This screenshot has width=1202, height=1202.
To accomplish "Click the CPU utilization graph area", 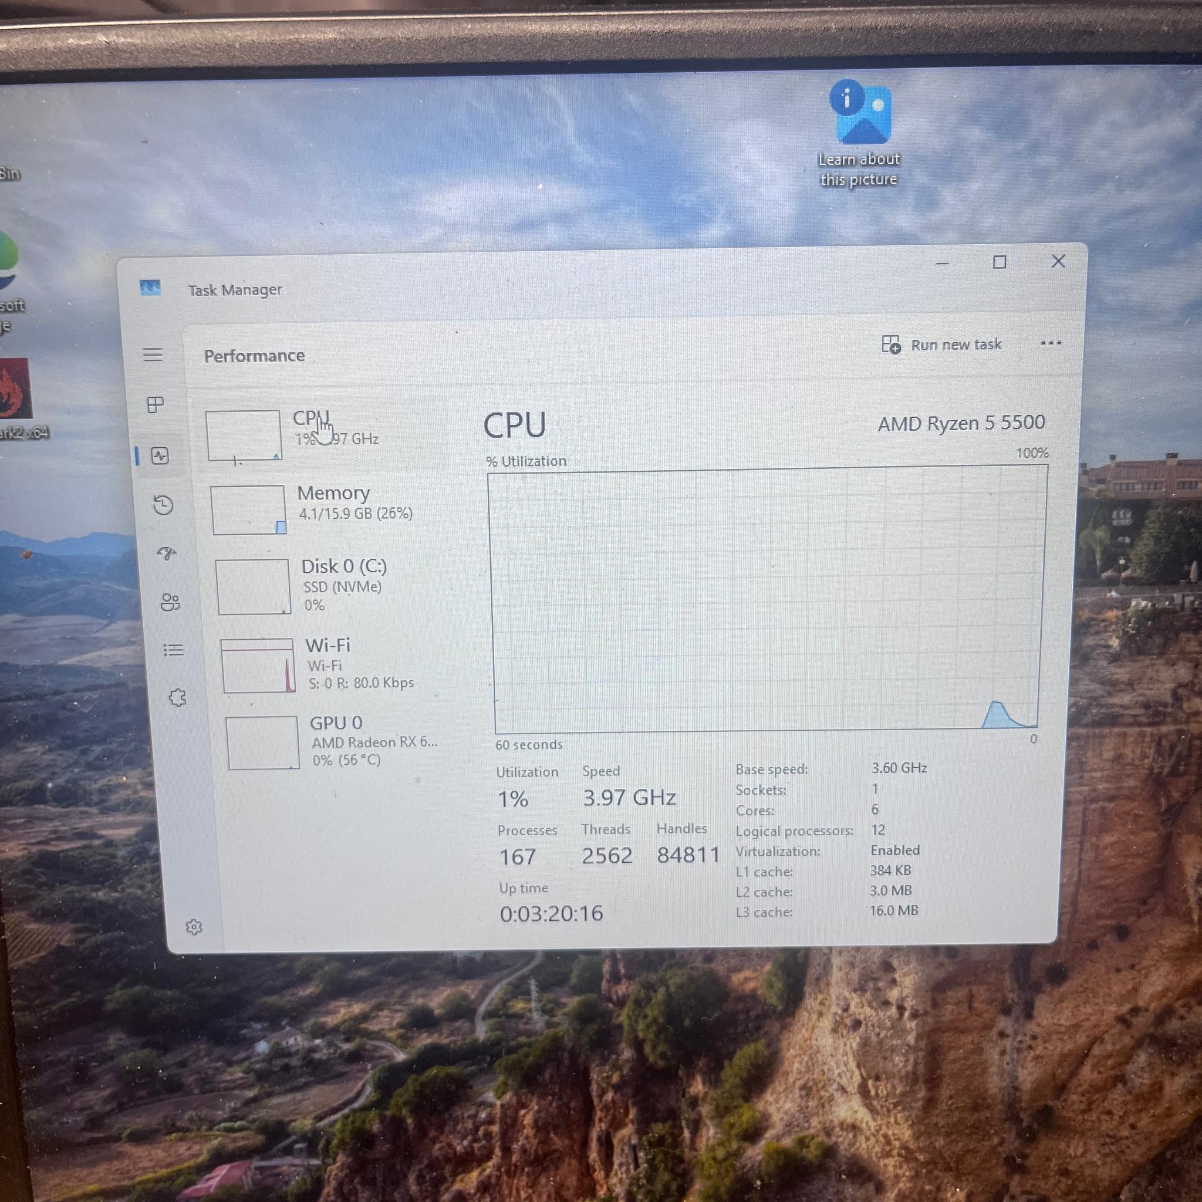I will 767,599.
